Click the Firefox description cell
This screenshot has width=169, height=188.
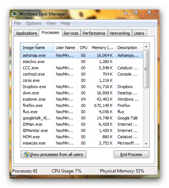click(x=124, y=105)
